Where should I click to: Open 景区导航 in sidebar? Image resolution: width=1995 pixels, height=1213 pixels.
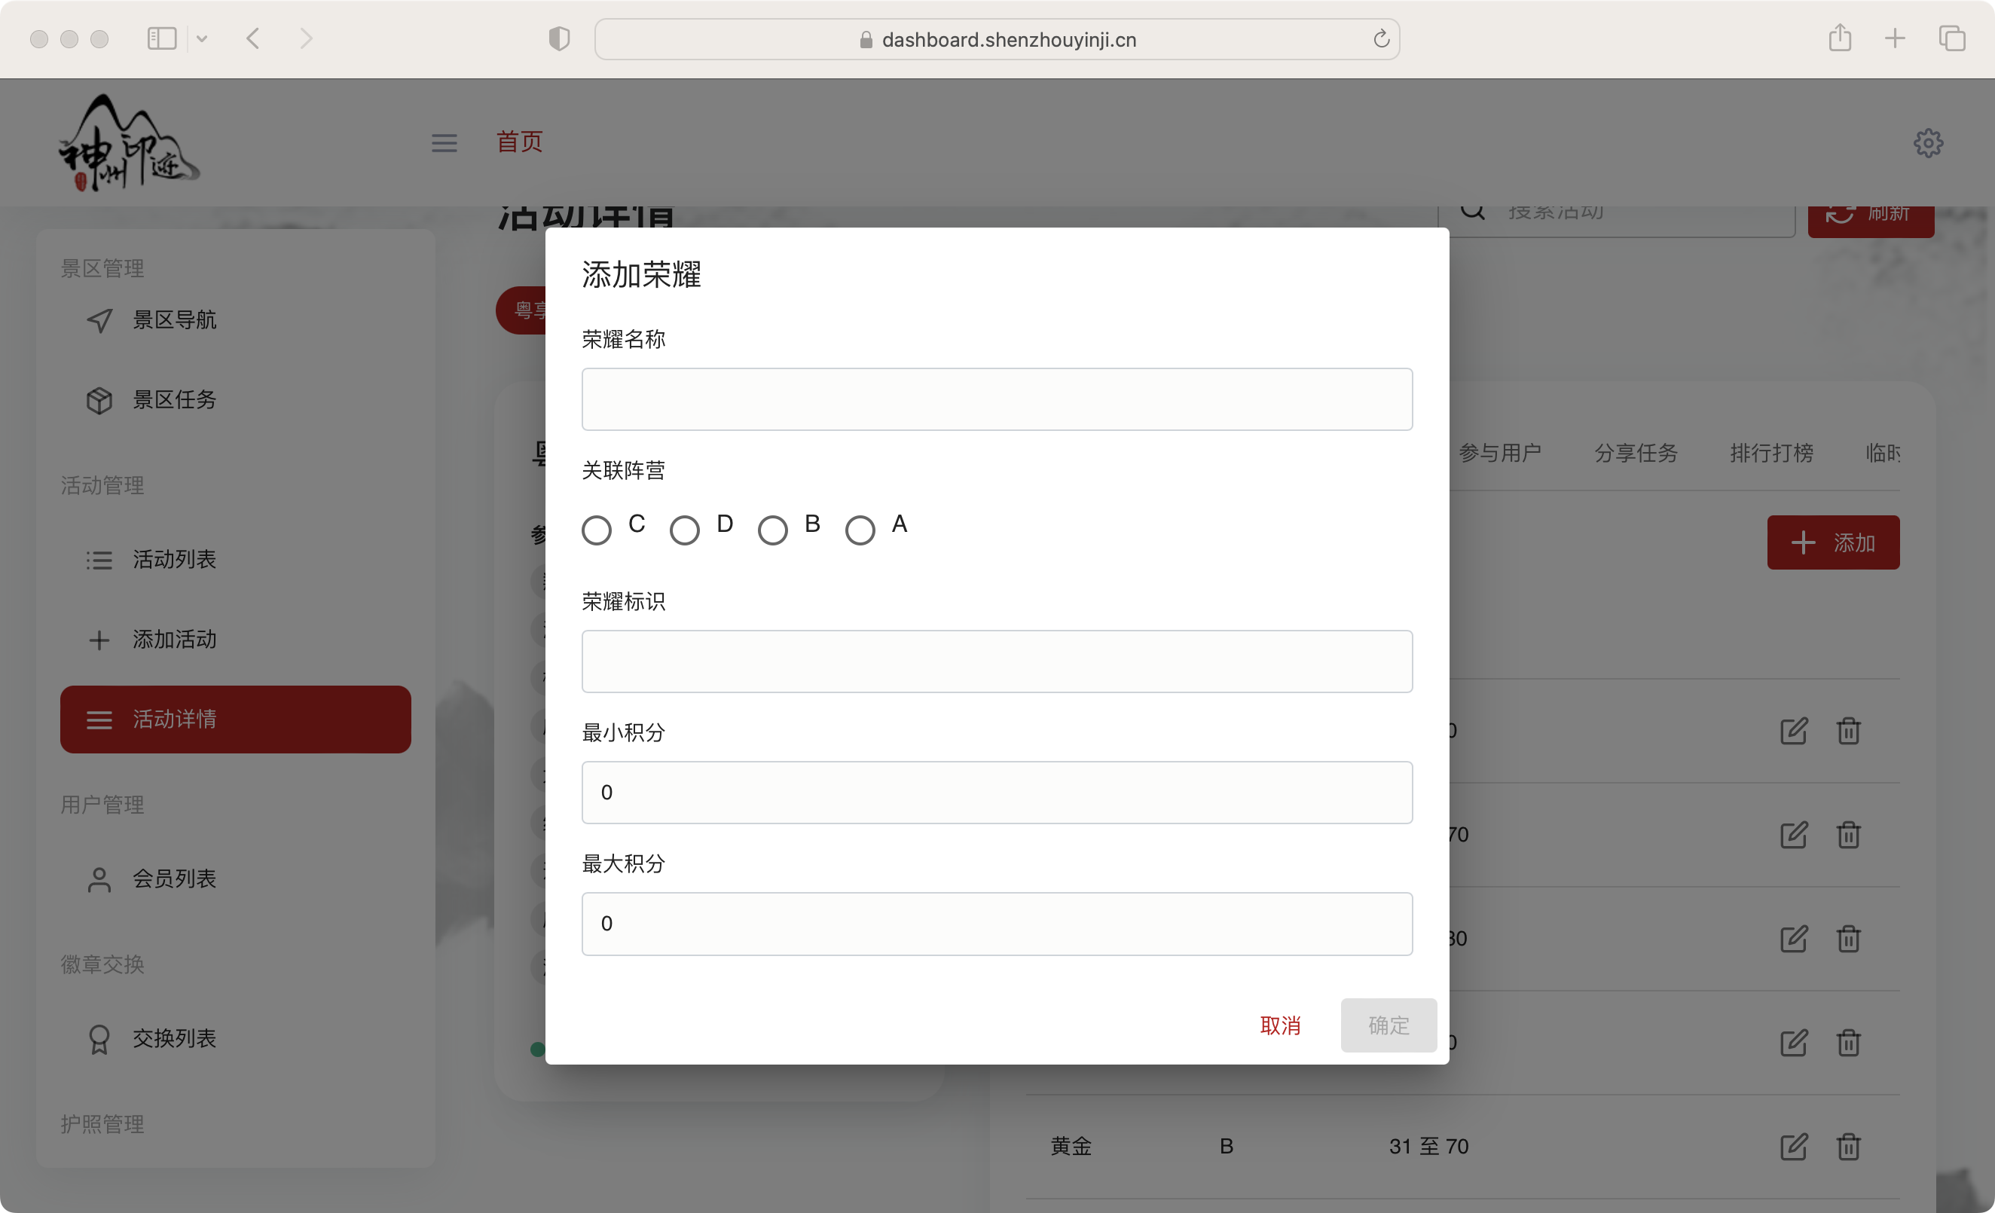[x=174, y=320]
